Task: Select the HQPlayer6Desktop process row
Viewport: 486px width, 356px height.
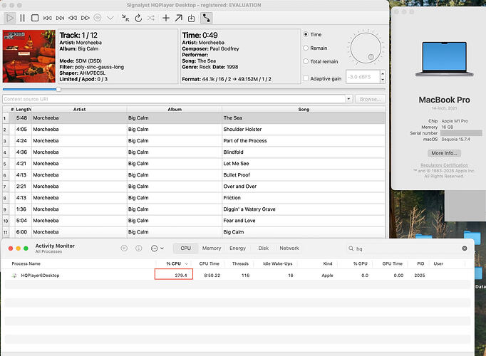Action: pos(237,276)
